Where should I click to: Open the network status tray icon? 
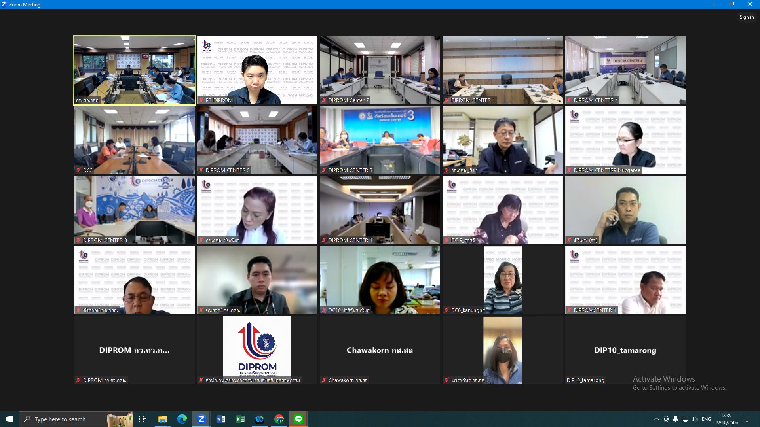point(685,419)
